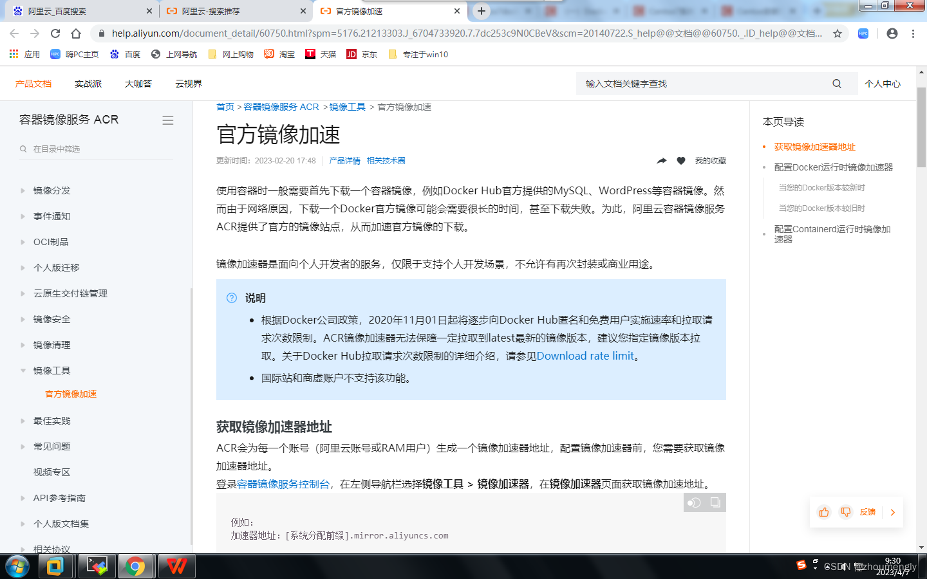Give negative feedback with the thumbs-down icon
This screenshot has width=927, height=579.
[x=846, y=512]
